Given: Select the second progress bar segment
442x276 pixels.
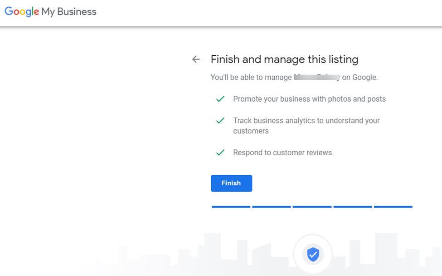Looking at the screenshot, I should coord(271,207).
